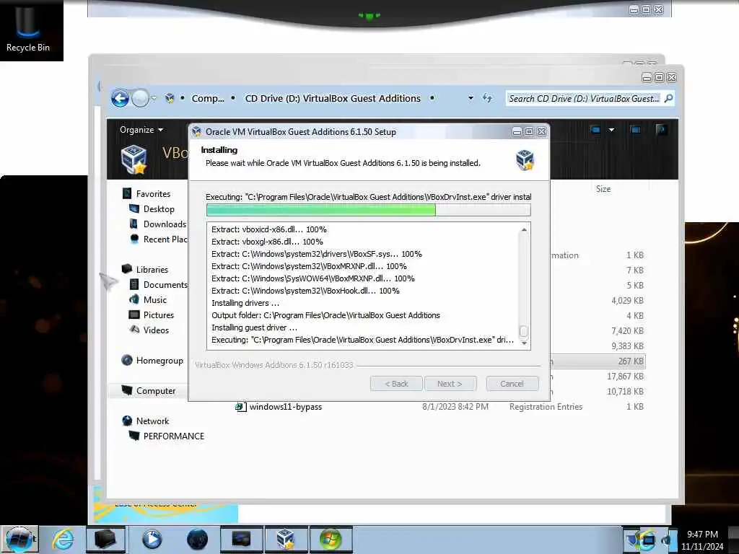Click the Music library icon
This screenshot has width=739, height=554.
pos(134,299)
